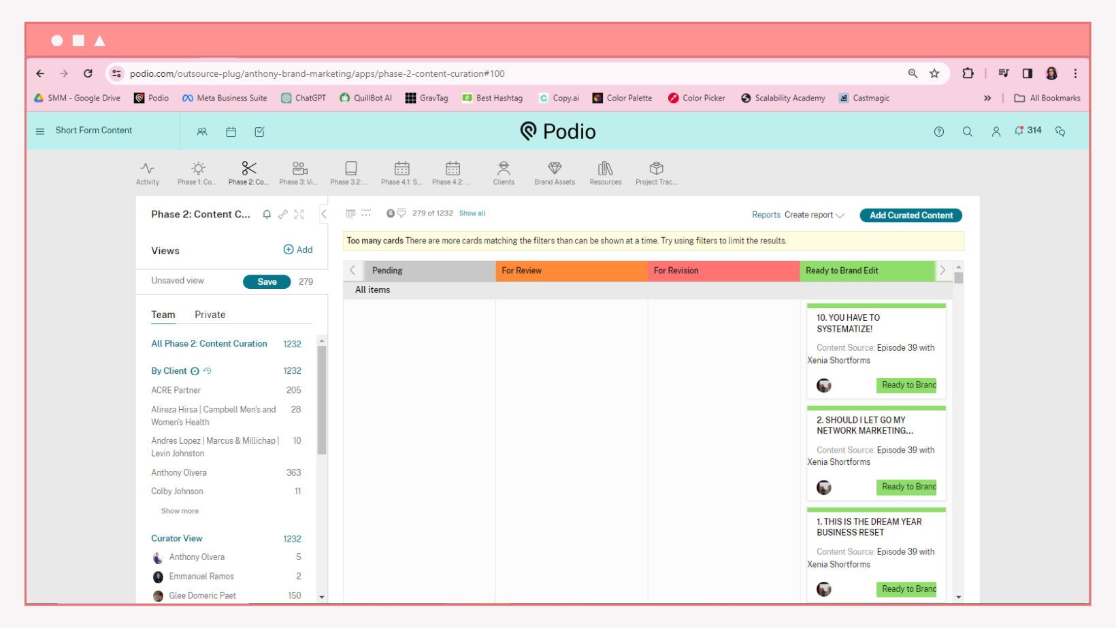The width and height of the screenshot is (1116, 628).
Task: Select the red For Revision column header
Action: click(724, 271)
